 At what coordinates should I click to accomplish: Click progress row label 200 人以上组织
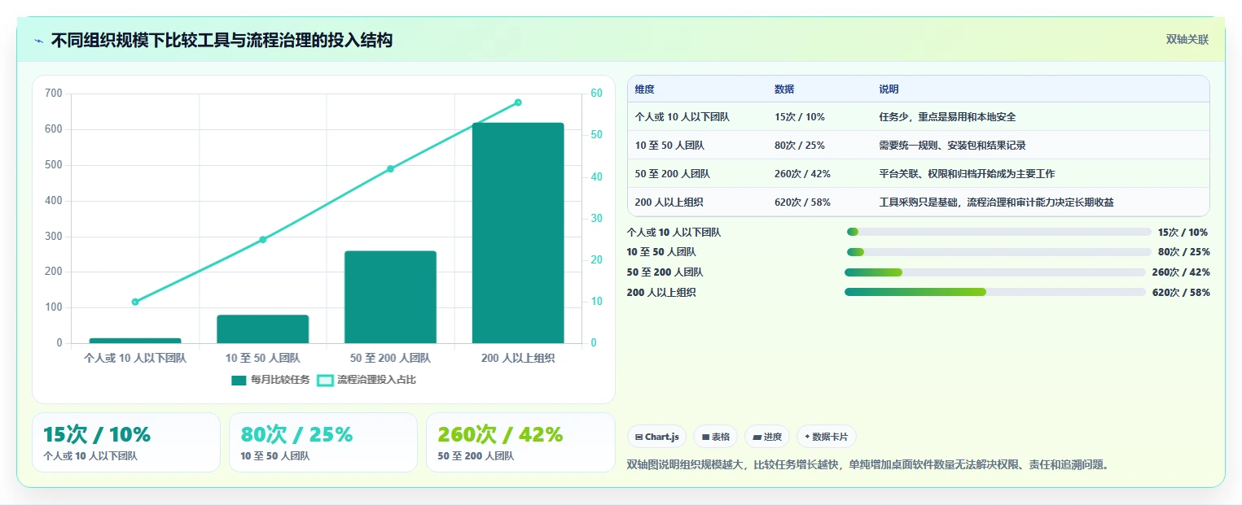pos(660,293)
